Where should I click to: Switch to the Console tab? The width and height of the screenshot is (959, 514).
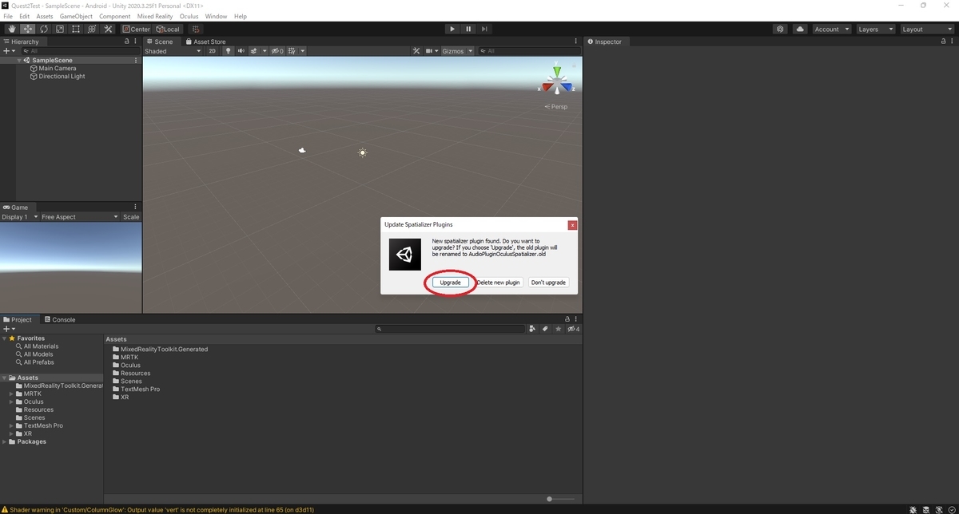(x=60, y=320)
